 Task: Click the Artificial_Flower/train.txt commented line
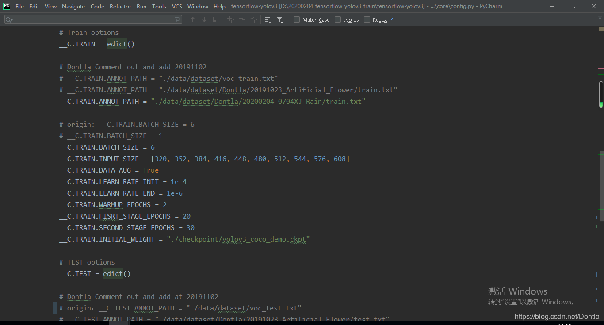(x=228, y=90)
